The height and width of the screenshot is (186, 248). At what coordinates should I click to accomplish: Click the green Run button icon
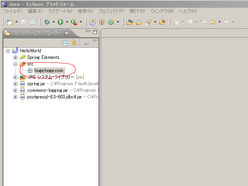click(60, 22)
